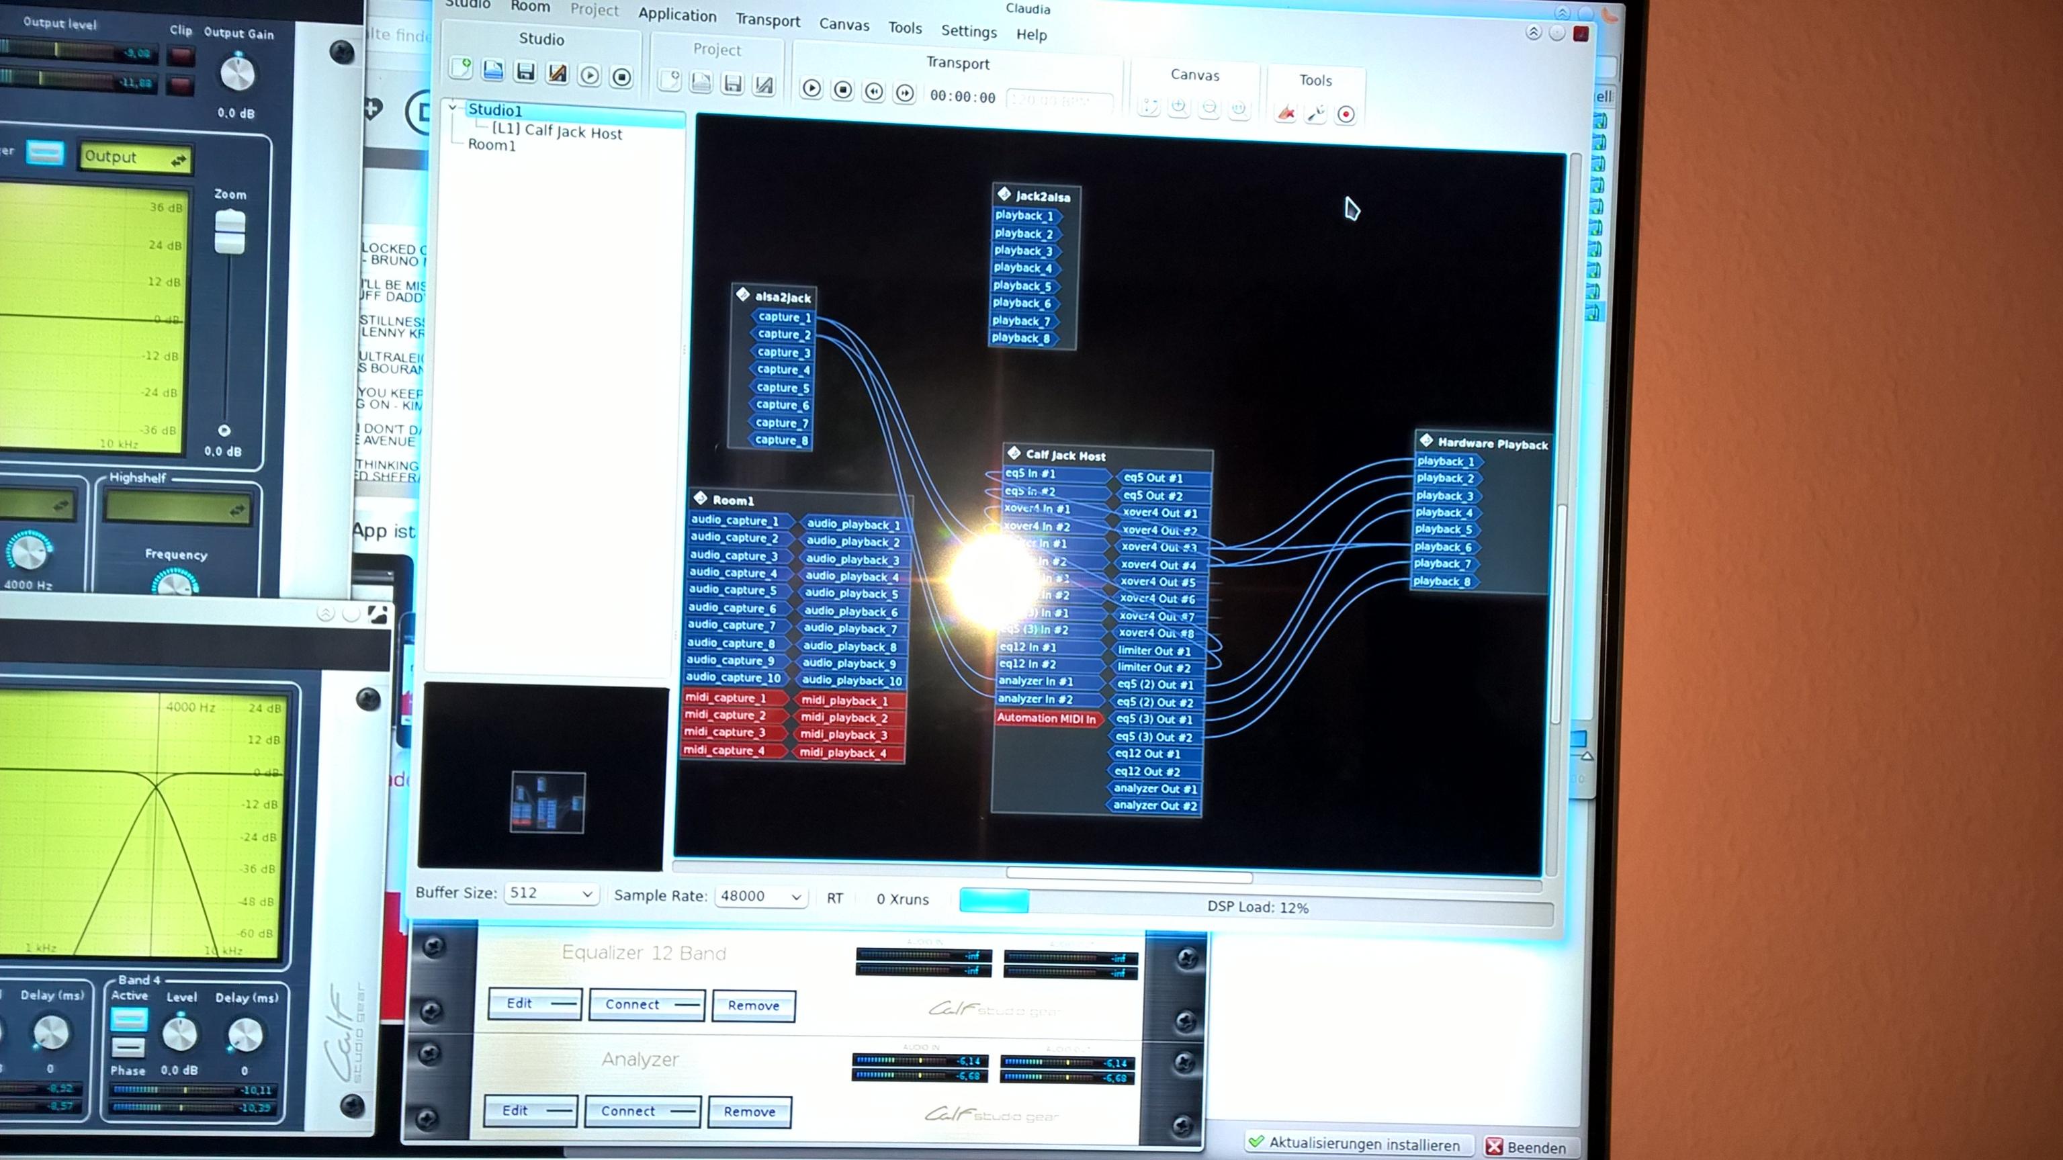Click the Save Studio As pencil icon
This screenshot has height=1160, width=2063.
[557, 74]
